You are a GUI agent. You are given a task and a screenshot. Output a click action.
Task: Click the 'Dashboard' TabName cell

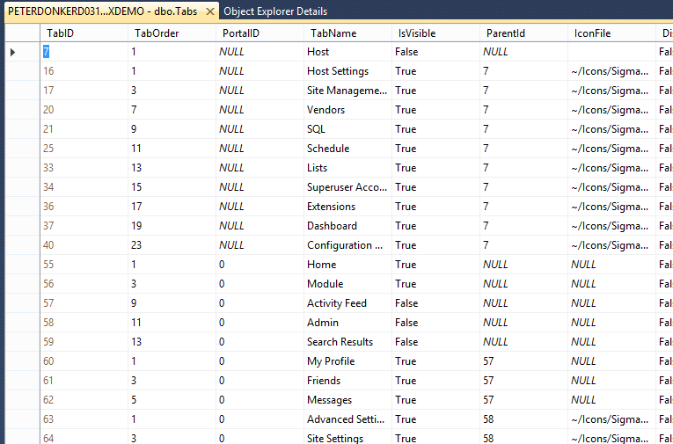[347, 226]
